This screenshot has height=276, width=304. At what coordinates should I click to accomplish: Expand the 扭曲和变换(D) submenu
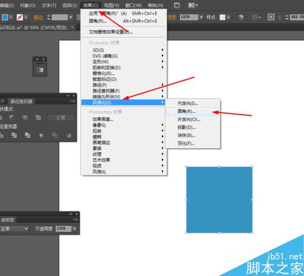[123, 68]
